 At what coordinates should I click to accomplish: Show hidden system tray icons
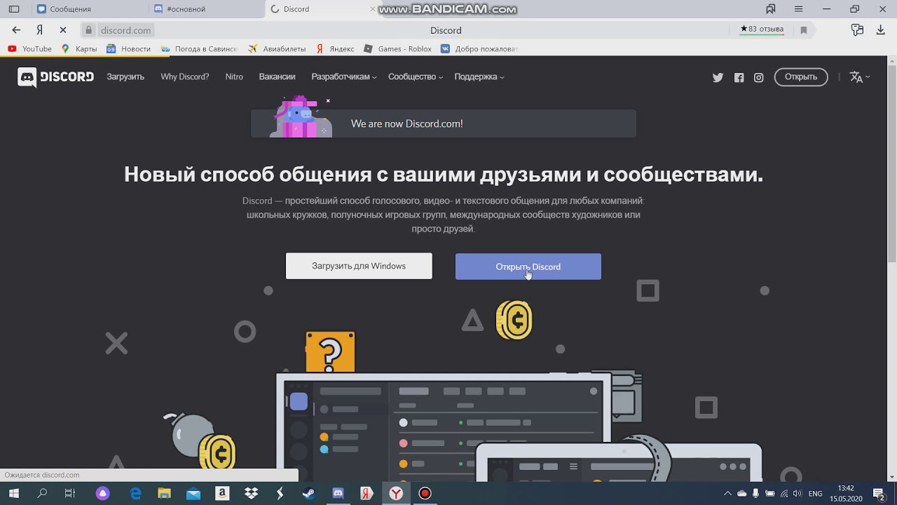pyautogui.click(x=727, y=494)
